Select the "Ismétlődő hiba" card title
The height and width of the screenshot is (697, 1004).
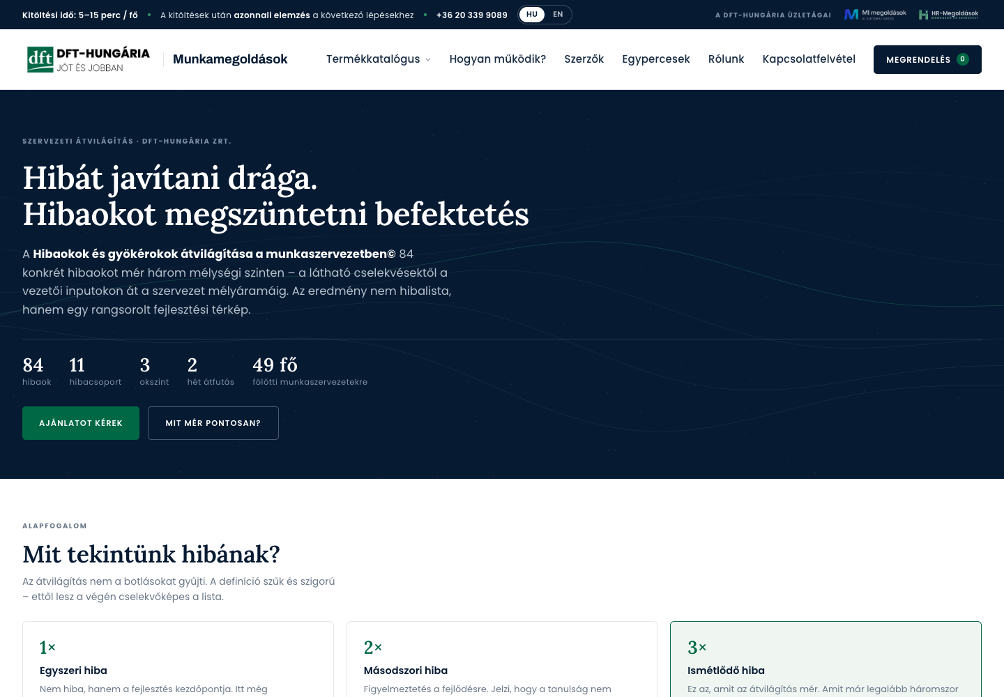coord(726,671)
